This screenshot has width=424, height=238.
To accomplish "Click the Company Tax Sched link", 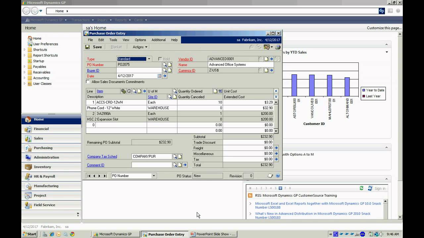I will [102, 156].
